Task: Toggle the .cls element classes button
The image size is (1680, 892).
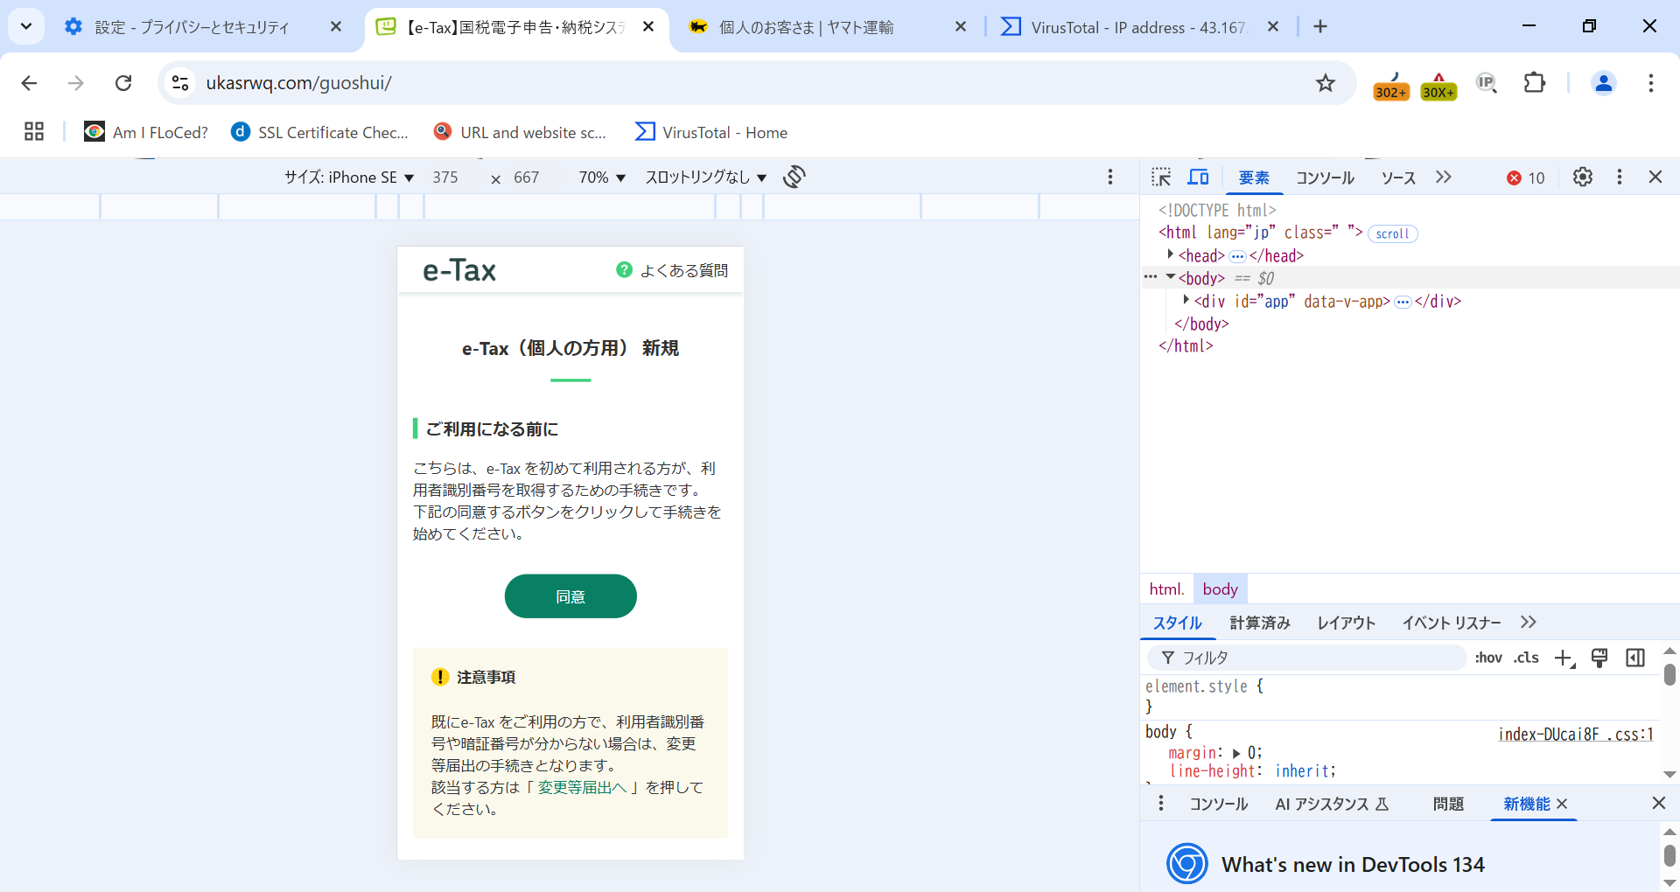Action: tap(1527, 658)
